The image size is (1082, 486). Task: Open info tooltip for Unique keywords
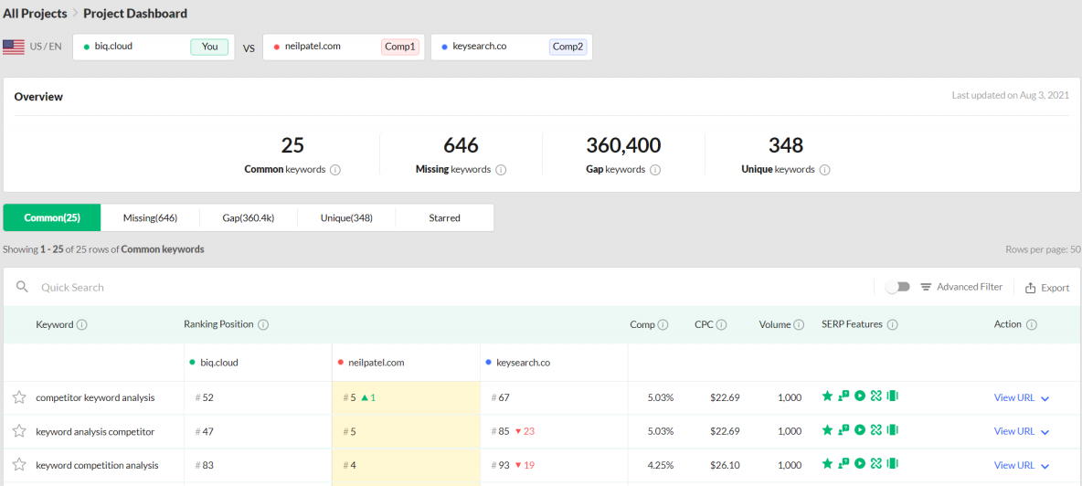point(824,170)
